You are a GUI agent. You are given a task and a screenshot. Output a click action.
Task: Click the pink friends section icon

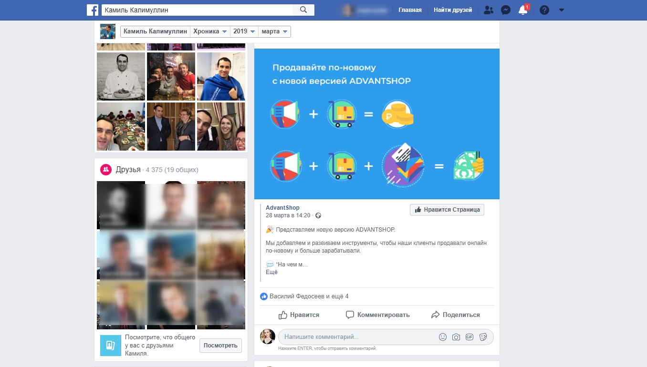[x=105, y=170]
